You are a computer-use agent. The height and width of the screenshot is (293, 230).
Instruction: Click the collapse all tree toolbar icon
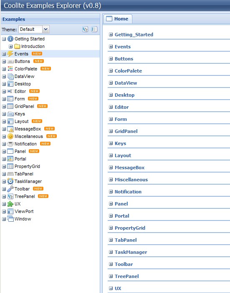click(x=94, y=29)
